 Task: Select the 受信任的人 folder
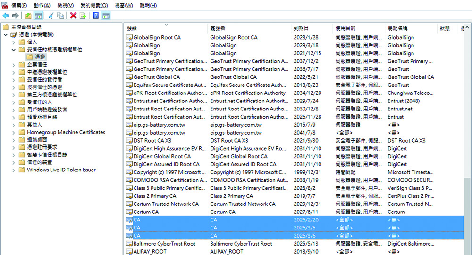[39, 102]
